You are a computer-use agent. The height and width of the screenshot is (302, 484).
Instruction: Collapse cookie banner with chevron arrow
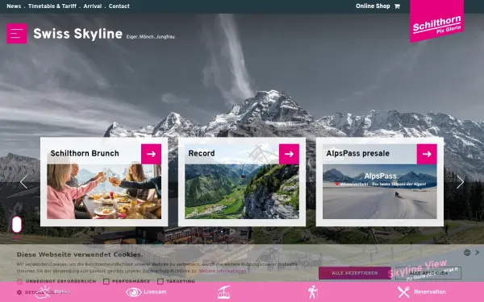click(x=478, y=253)
